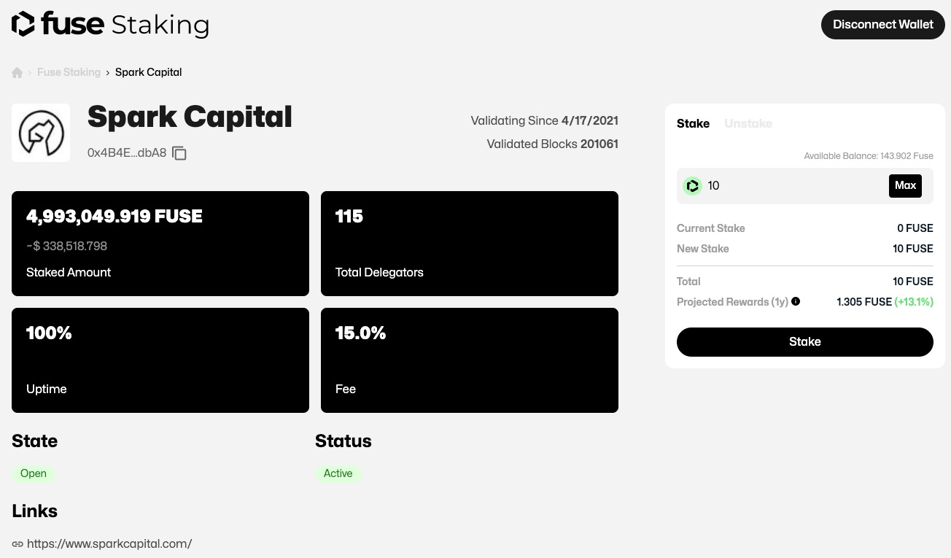Click the Fuse token icon in amount field
This screenshot has height=558, width=951.
tap(692, 186)
